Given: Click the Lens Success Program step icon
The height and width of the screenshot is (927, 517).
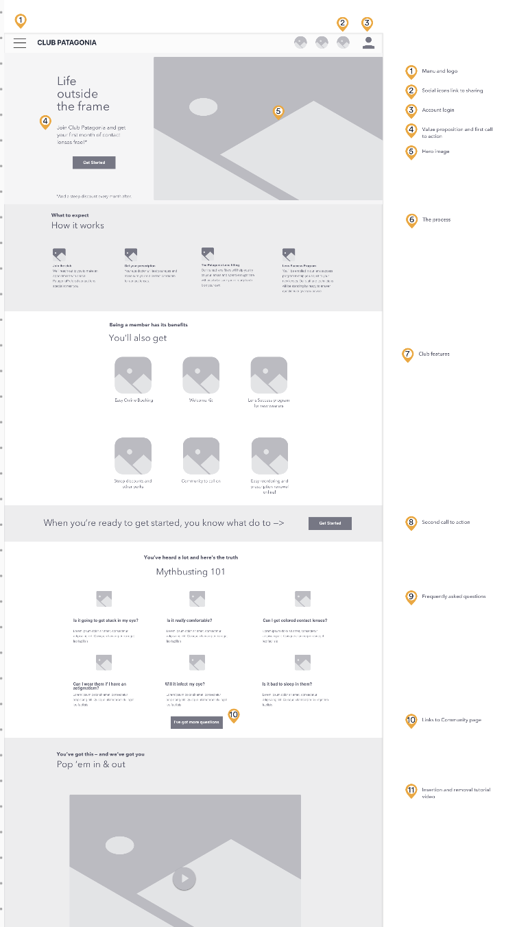Looking at the screenshot, I should tap(289, 254).
